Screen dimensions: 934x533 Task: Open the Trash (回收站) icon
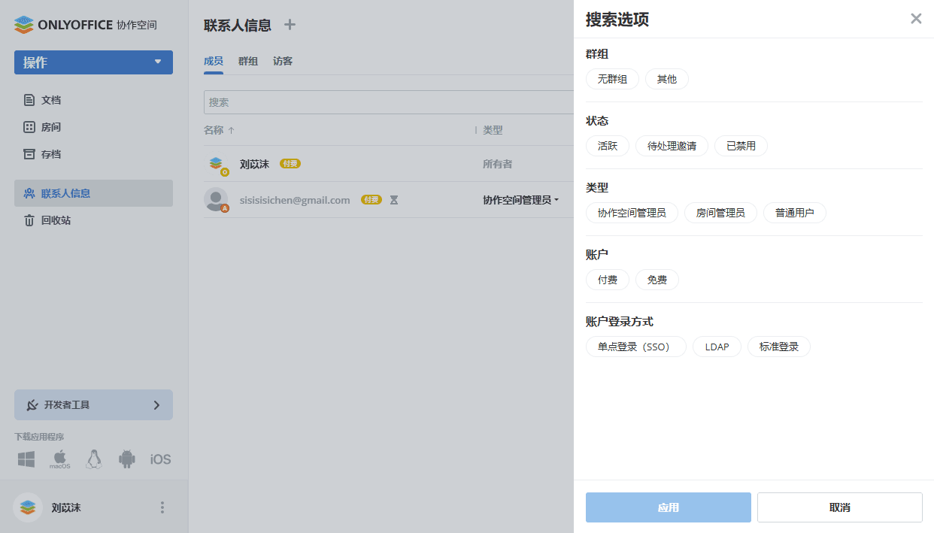click(29, 220)
